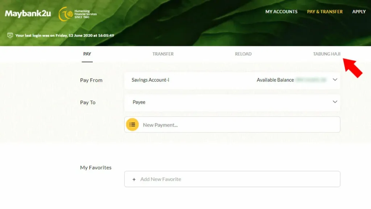Click the yellow list icon in New Payment field
Screen dimensions: 371x209
132,124
